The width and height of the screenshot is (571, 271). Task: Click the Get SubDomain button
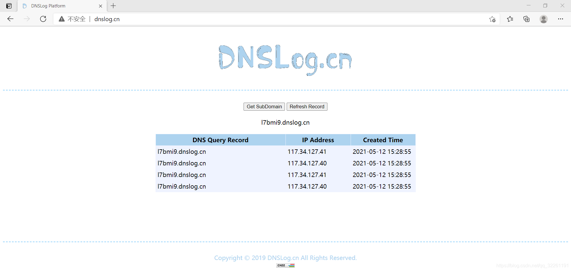point(264,106)
